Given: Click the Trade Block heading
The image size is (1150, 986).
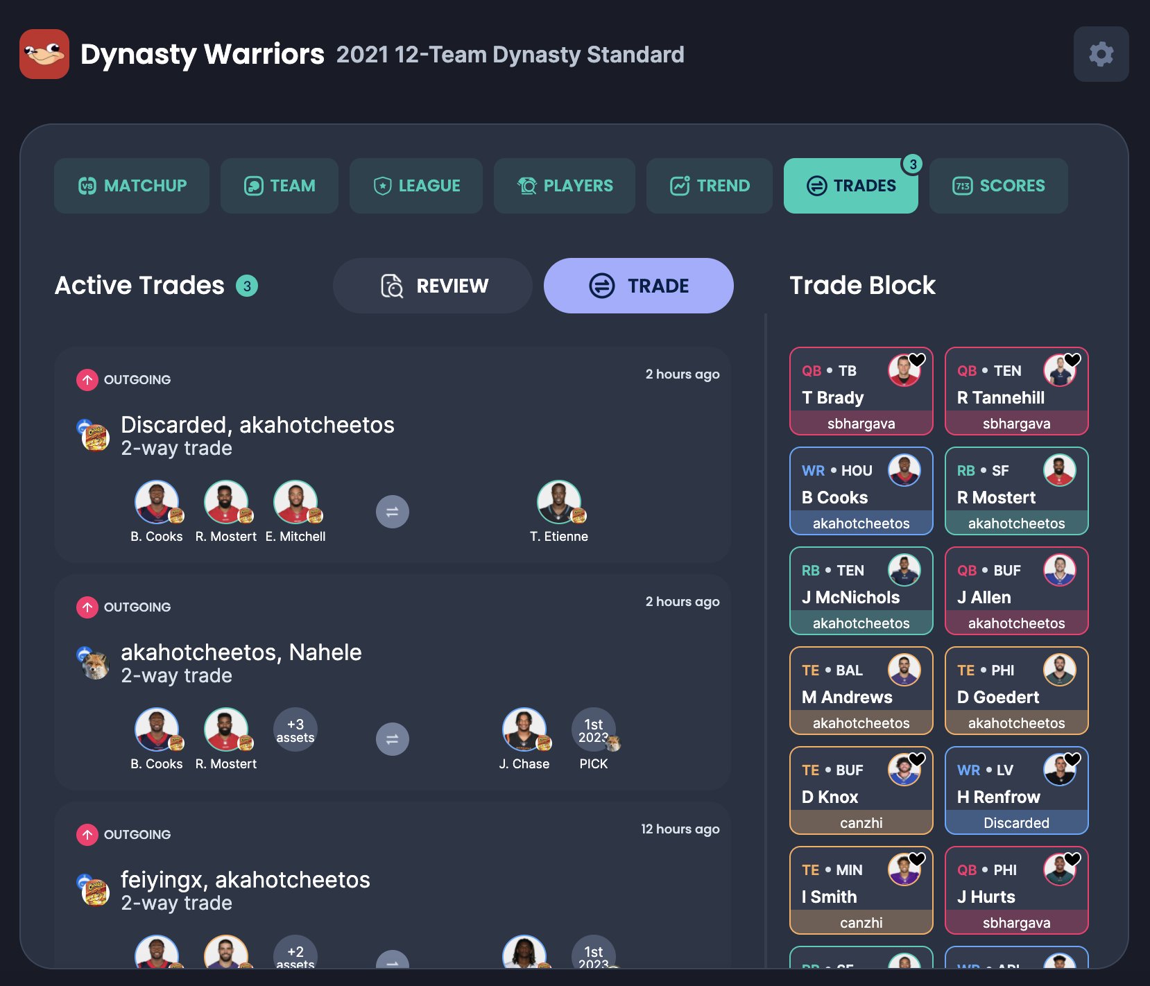Looking at the screenshot, I should (x=863, y=286).
